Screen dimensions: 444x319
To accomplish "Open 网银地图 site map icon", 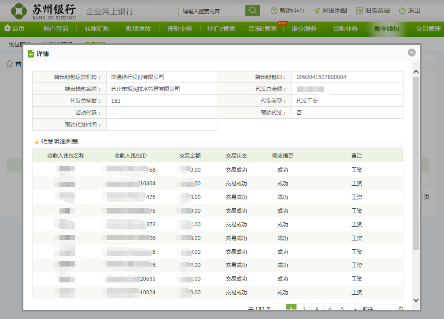I will click(x=317, y=11).
